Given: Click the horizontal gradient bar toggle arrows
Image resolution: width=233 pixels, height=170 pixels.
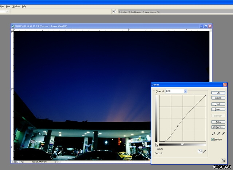Looking at the screenshot, I should (x=182, y=144).
